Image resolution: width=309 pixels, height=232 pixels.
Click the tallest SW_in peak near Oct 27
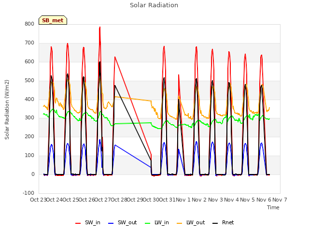100,27
